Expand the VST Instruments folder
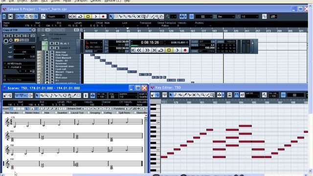The width and height of the screenshot is (313, 176). (x=43, y=34)
